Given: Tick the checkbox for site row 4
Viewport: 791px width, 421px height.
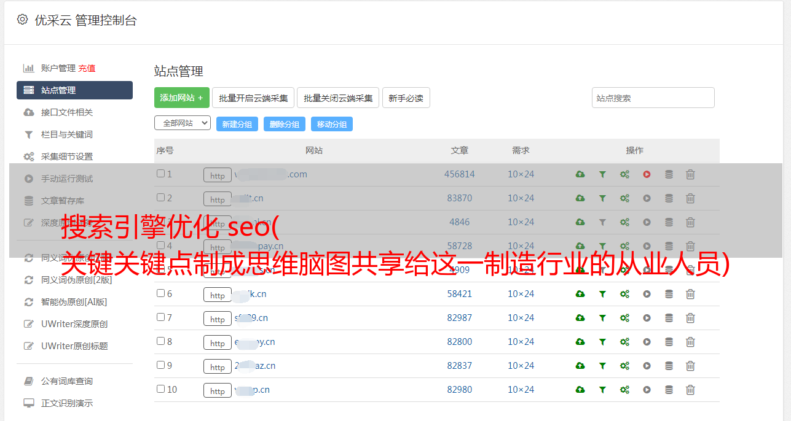Looking at the screenshot, I should (160, 245).
